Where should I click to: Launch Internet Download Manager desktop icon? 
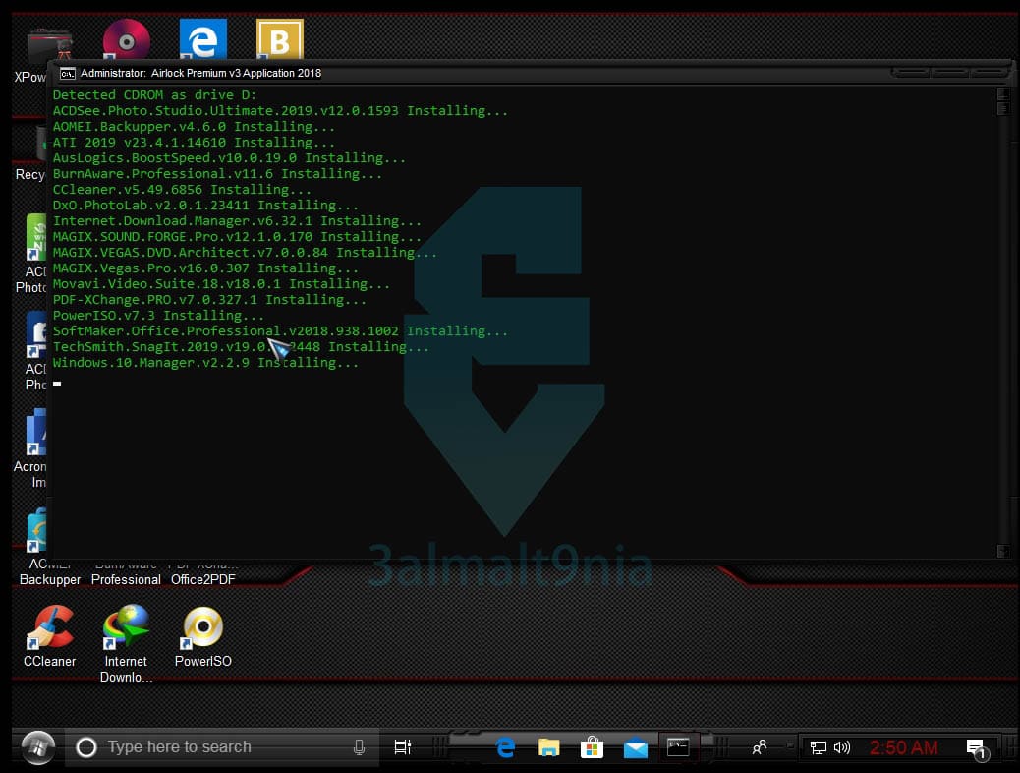click(126, 643)
